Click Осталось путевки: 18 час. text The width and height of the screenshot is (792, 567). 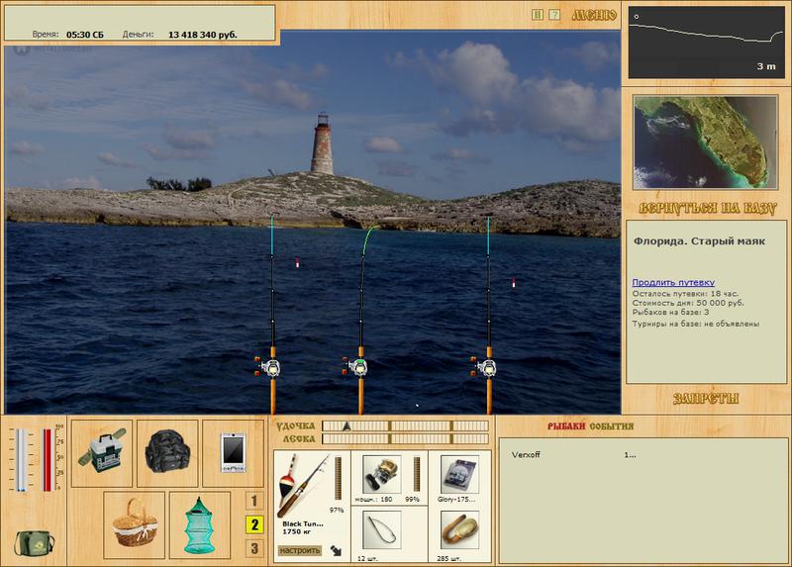tap(685, 293)
